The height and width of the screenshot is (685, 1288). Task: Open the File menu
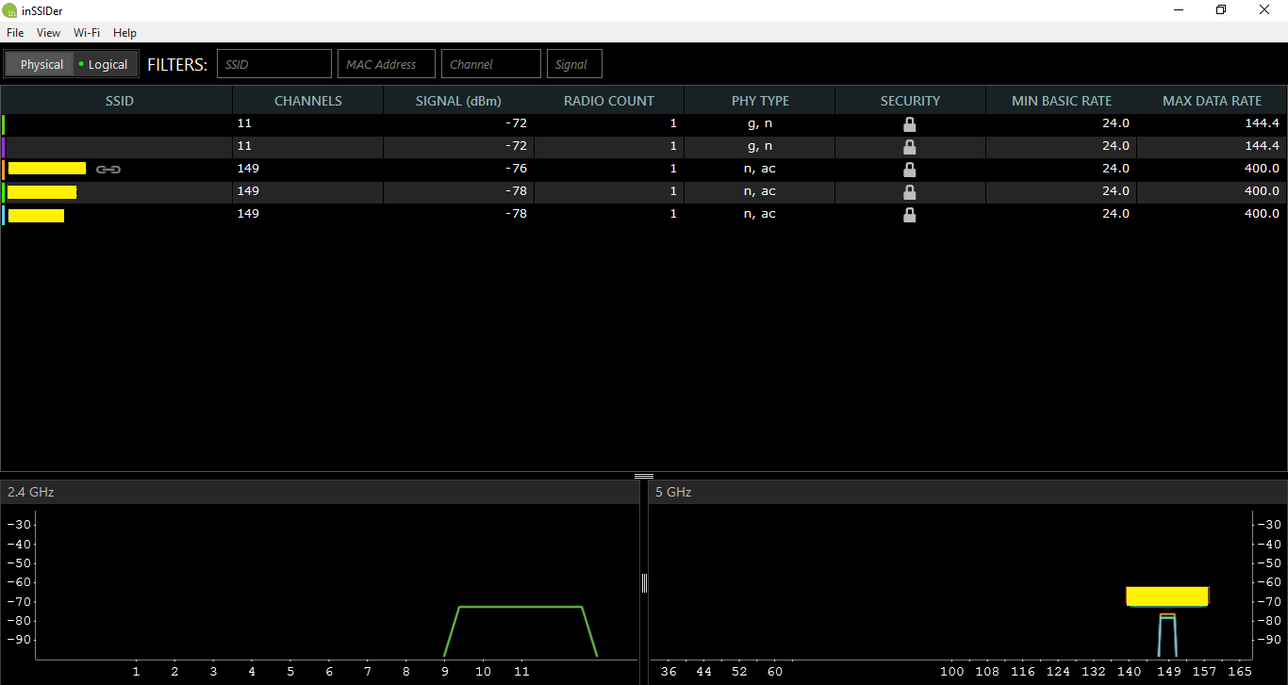coord(15,33)
